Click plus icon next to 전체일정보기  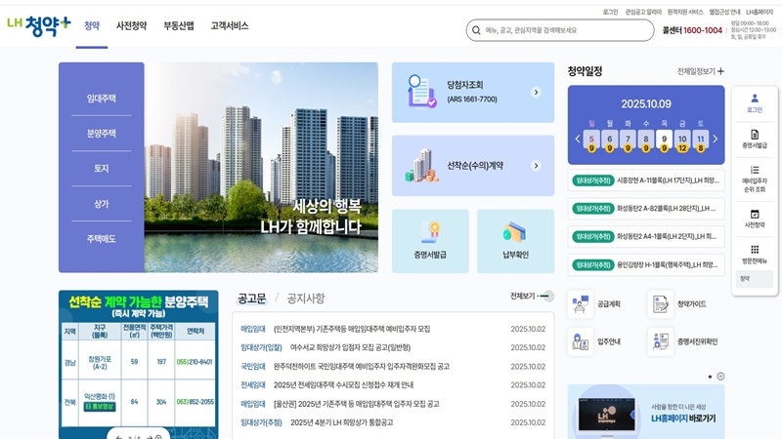720,71
